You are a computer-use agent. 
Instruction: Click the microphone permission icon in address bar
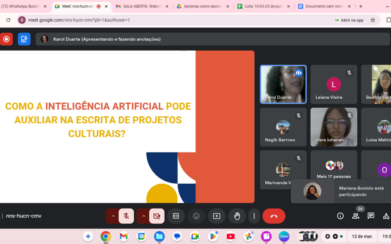pyautogui.click(x=22, y=20)
